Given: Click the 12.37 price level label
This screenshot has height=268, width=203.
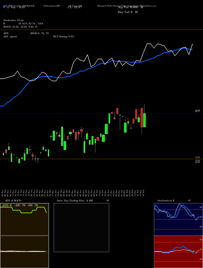Looking at the screenshot, I should (x=198, y=111).
